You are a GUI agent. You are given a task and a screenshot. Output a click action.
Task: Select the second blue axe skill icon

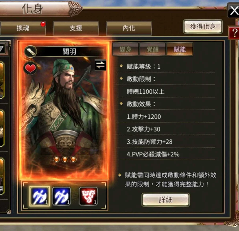tap(62, 196)
